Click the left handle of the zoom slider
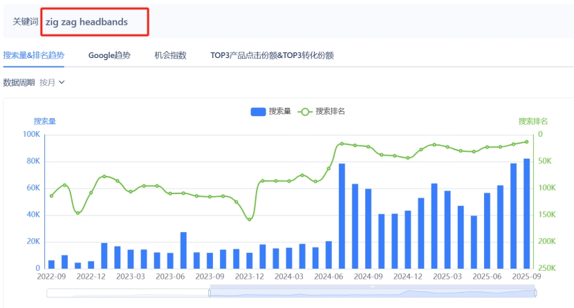 pos(210,293)
